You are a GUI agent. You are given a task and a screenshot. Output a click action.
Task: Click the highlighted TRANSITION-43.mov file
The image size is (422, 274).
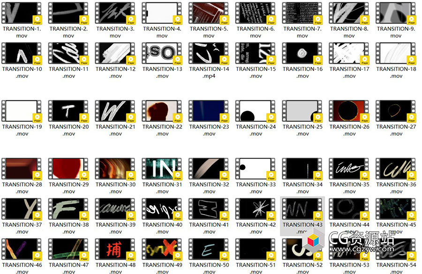click(302, 209)
